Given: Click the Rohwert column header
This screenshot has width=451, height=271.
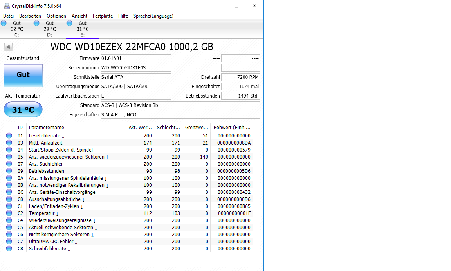Looking at the screenshot, I should click(231, 127).
